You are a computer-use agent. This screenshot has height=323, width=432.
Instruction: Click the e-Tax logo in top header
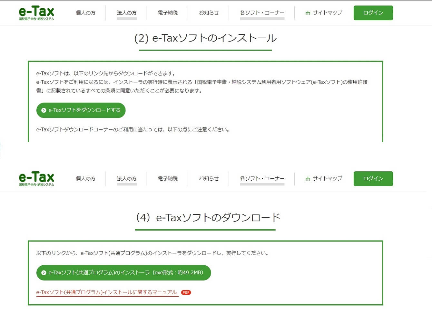[x=36, y=13]
